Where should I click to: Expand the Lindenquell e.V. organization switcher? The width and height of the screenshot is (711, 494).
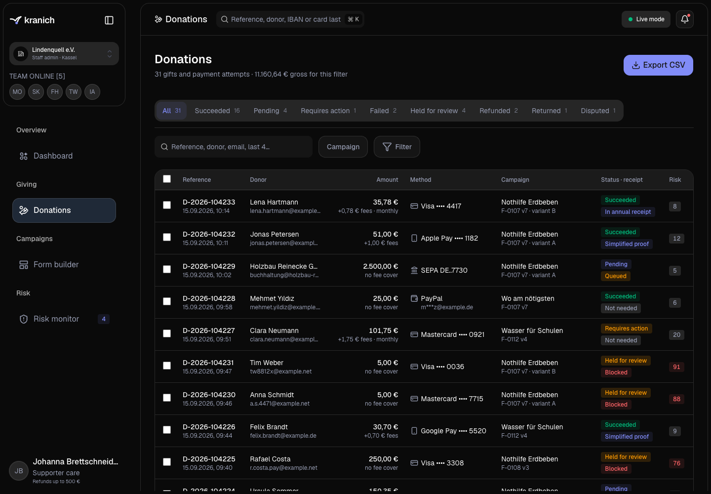[64, 53]
